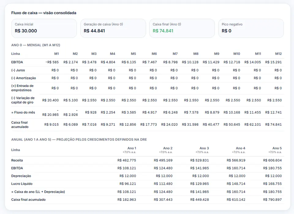
Task: Select the M11 cumulative cash value R$ 62.101
Action: (253, 124)
